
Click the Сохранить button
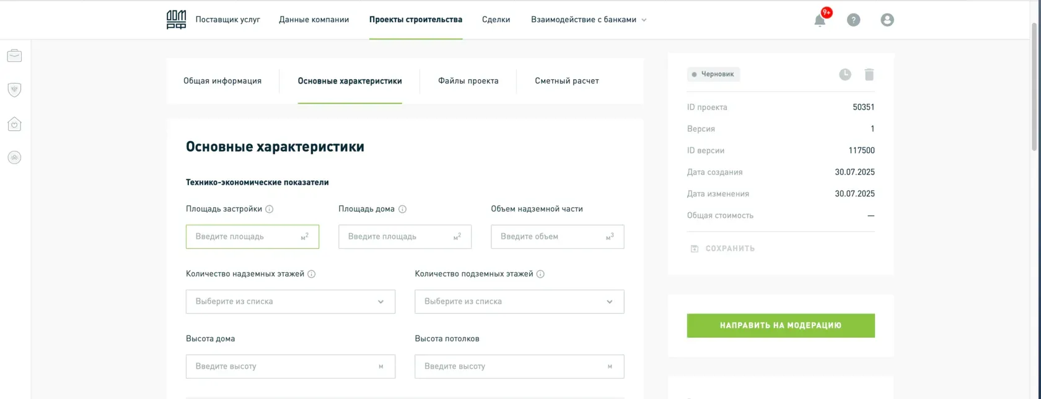pos(723,249)
